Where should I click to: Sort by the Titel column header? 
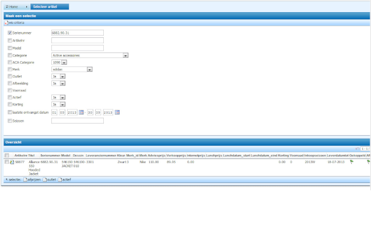coord(32,156)
